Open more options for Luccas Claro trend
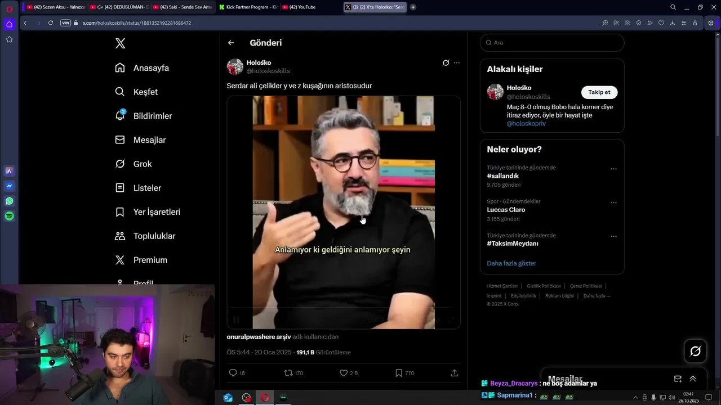The height and width of the screenshot is (405, 721). point(613,202)
